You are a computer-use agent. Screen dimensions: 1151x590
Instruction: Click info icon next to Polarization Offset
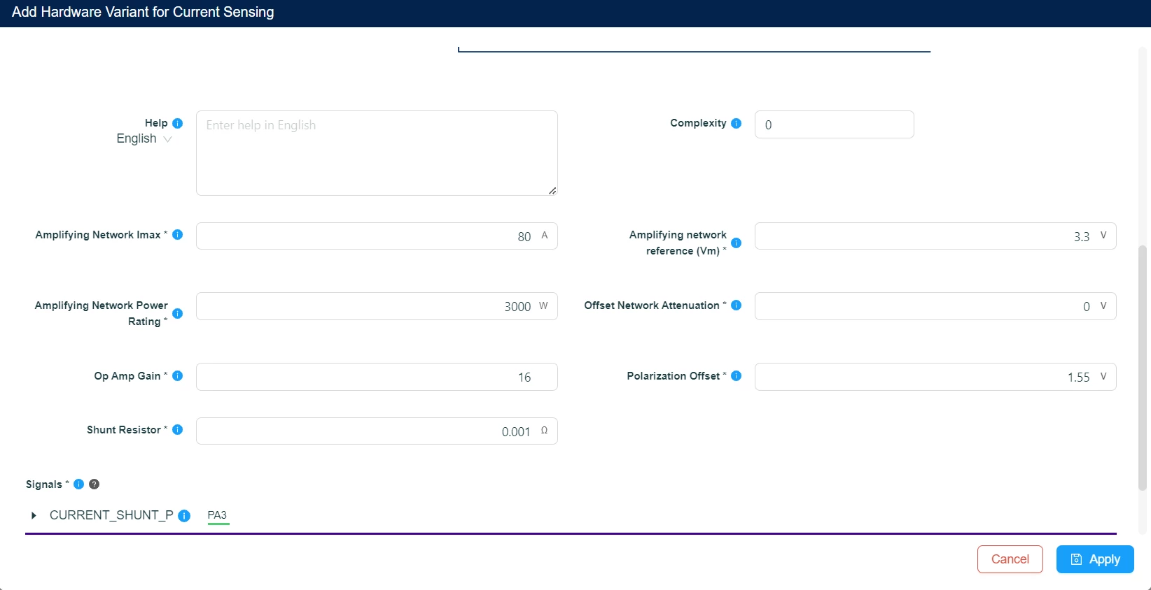point(737,376)
